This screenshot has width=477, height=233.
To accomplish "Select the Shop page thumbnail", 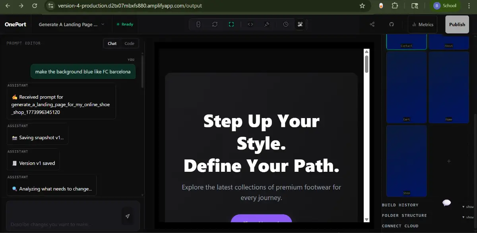I will coord(407,161).
